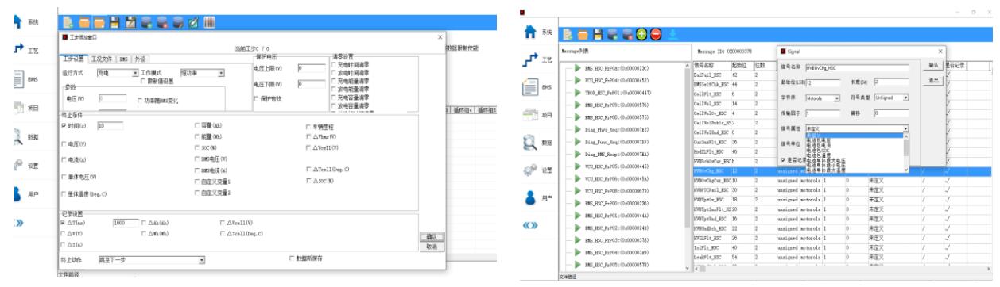
Task: Click the scrollbar of the signal attribute list
Action: [x=905, y=152]
